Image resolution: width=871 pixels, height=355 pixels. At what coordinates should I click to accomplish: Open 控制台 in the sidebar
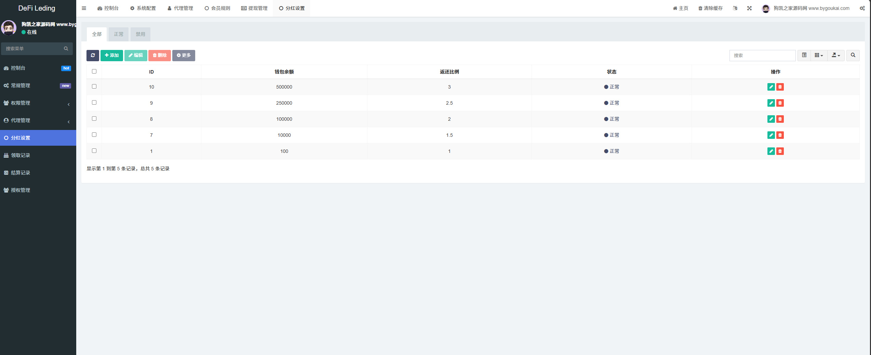pos(38,68)
